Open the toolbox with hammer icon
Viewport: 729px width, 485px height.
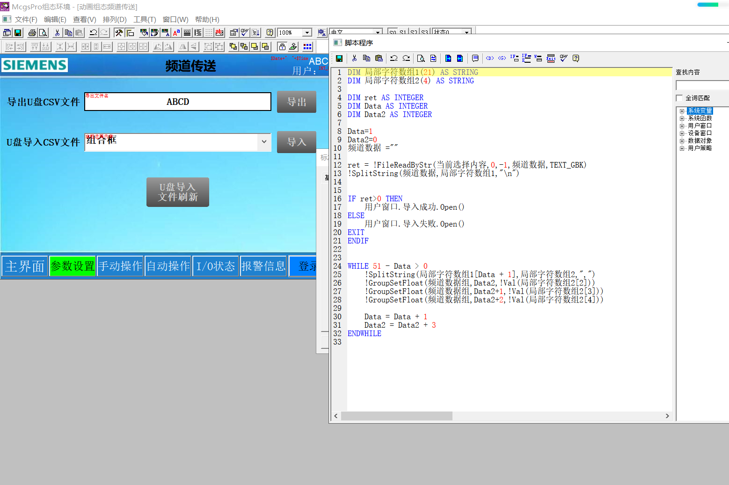119,33
